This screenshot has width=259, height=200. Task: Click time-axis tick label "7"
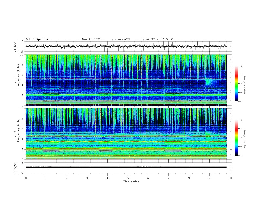pyautogui.click(x=169, y=178)
